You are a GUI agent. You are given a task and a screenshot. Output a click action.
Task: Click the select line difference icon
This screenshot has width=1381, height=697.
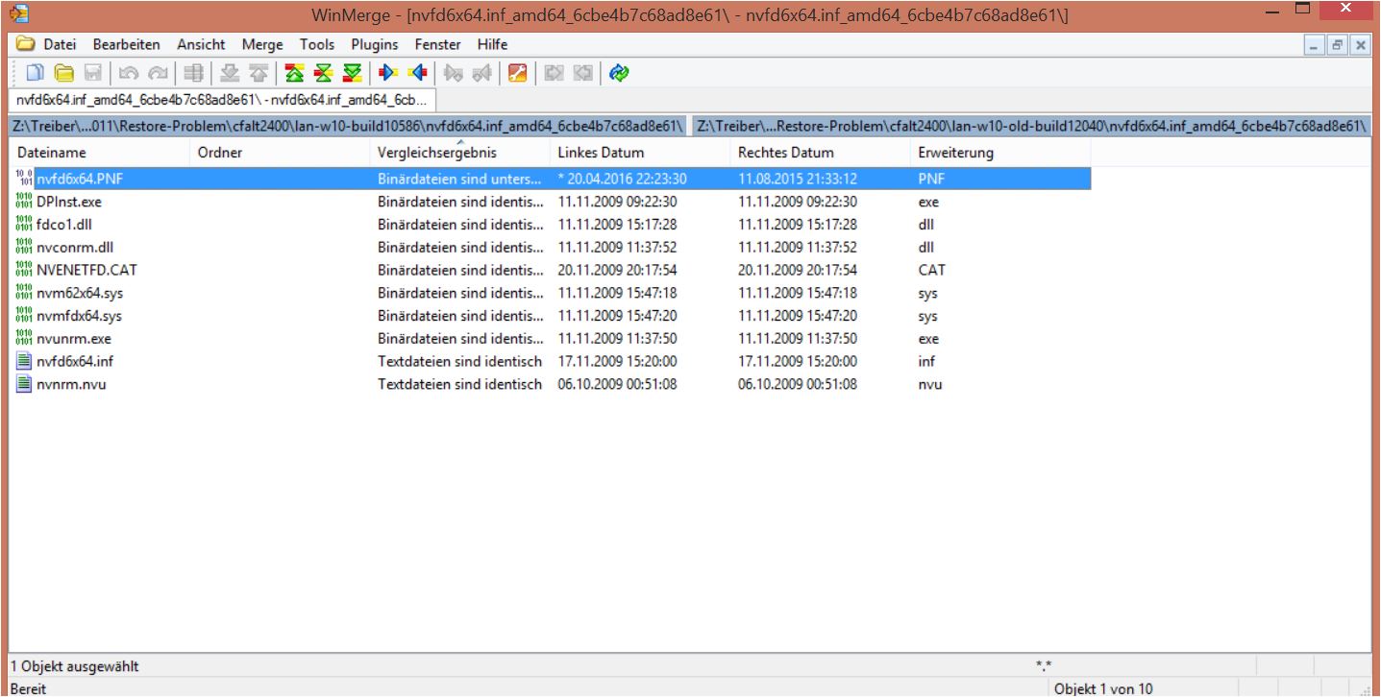point(193,73)
